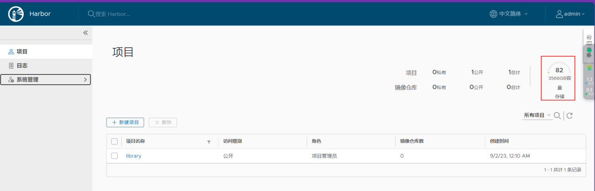
Task: Click the project list search magnifier
Action: 557,115
